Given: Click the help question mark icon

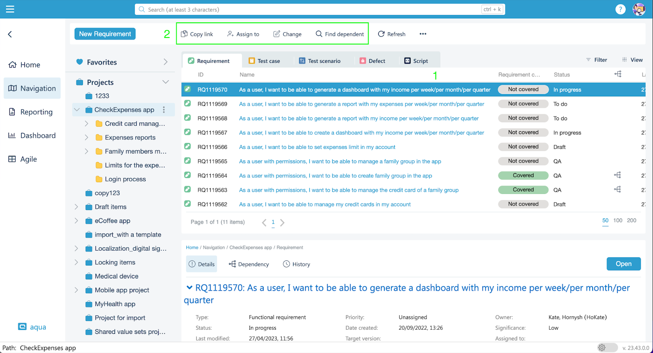Looking at the screenshot, I should click(620, 9).
